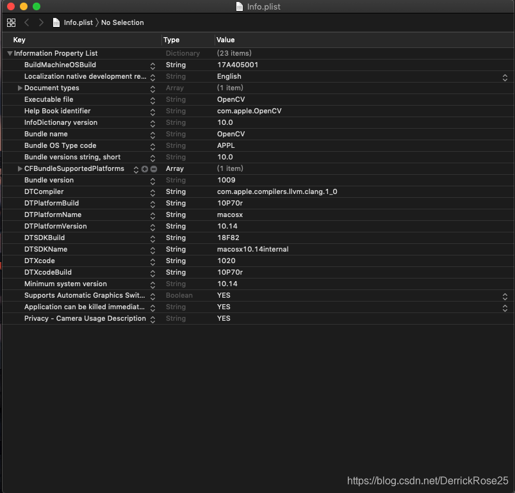This screenshot has width=515, height=493.
Task: Expand the Document types array
Action: coord(20,88)
